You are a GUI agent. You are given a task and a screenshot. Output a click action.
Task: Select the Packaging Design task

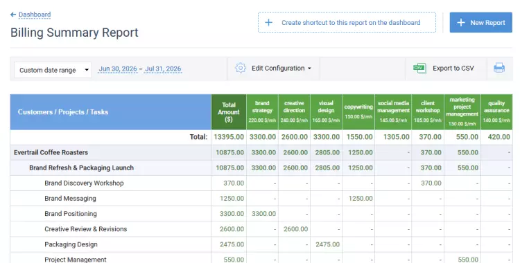click(71, 244)
